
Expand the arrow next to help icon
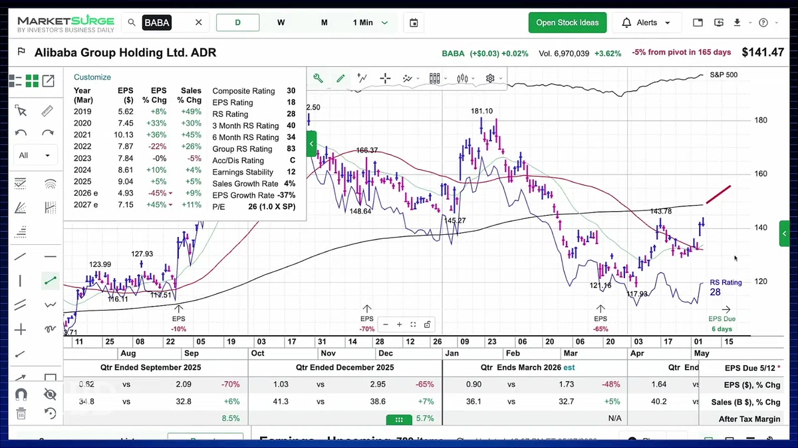775,23
